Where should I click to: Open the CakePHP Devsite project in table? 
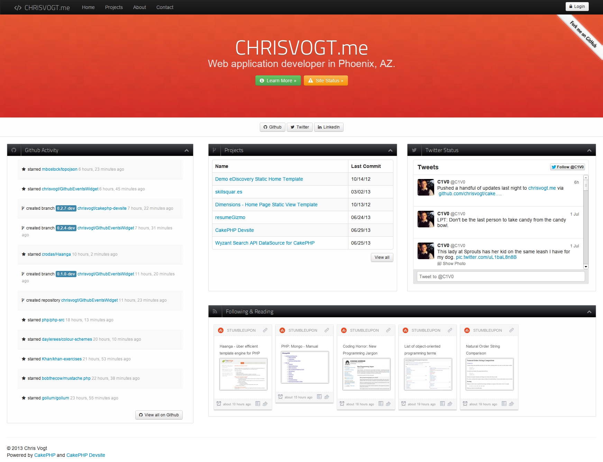(235, 230)
